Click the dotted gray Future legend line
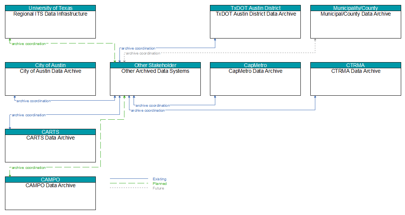 [x=129, y=188]
